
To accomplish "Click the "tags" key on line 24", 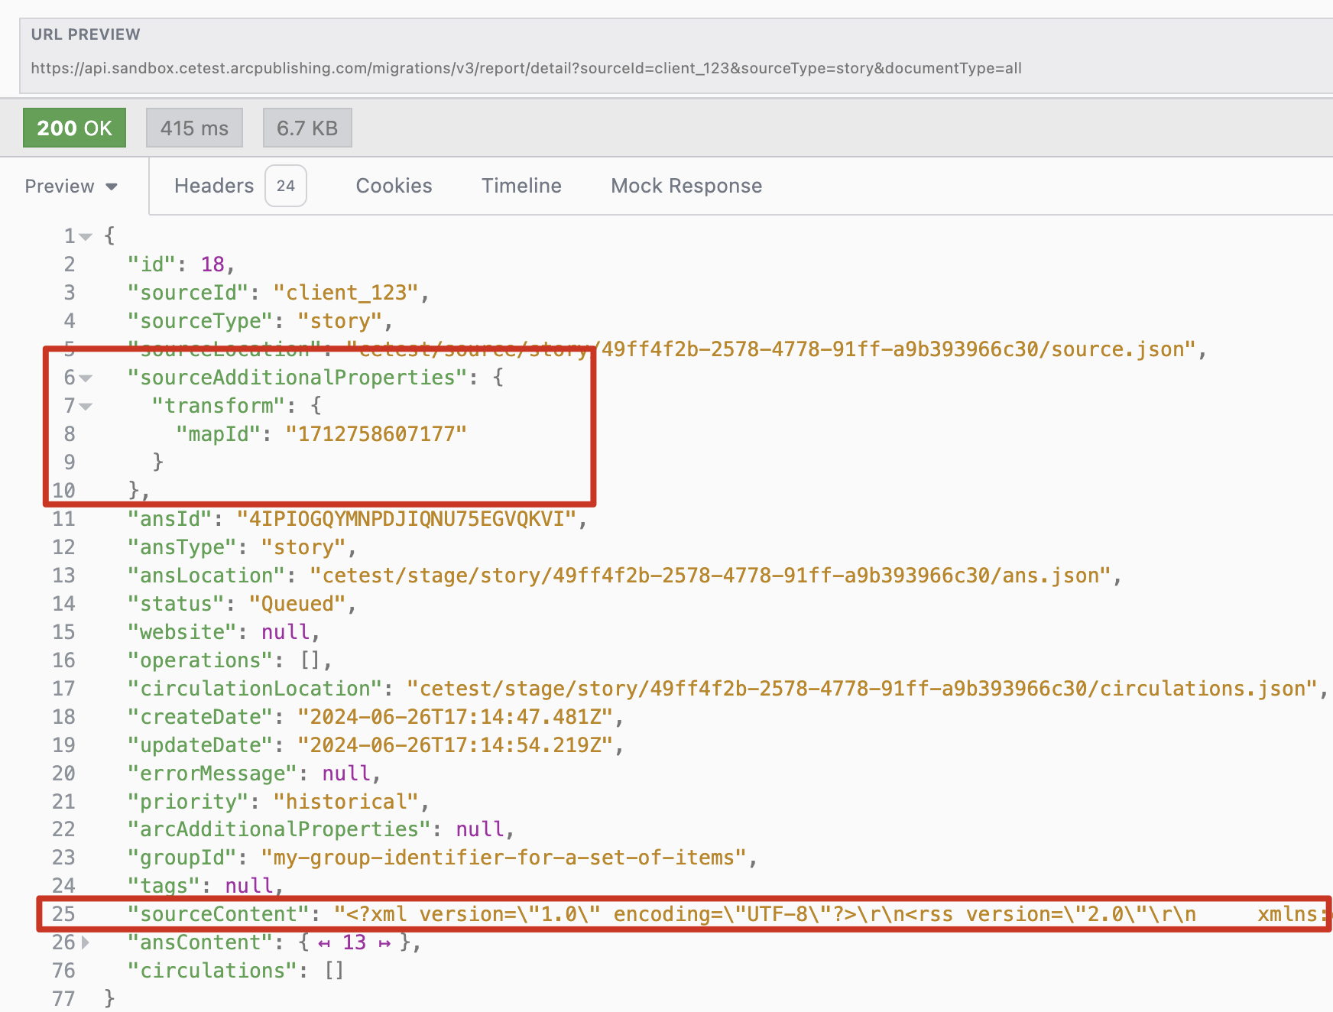I will click(164, 886).
